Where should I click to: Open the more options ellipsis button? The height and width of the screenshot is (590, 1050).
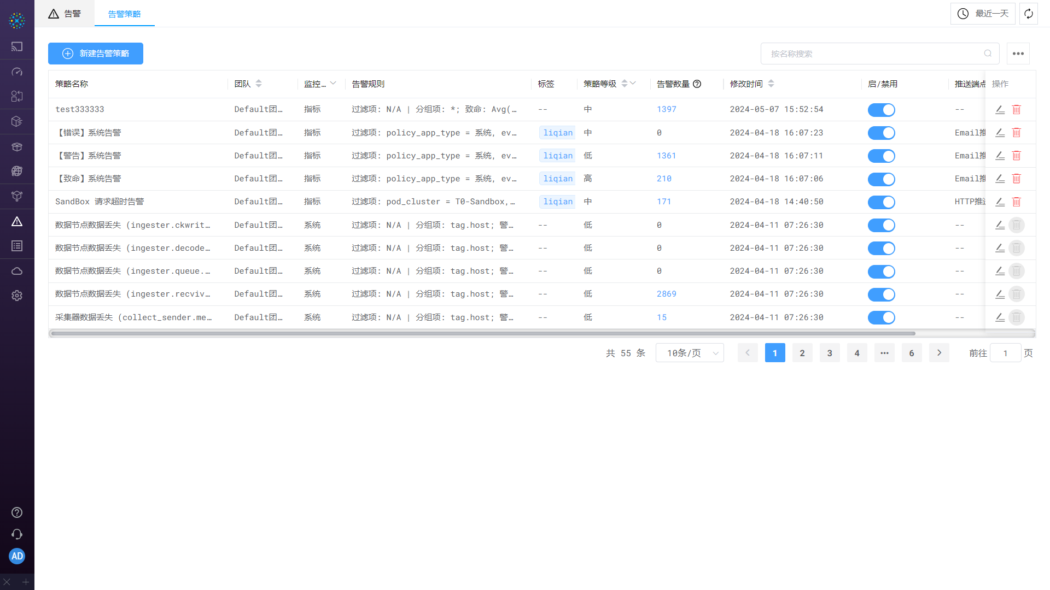pos(1018,54)
